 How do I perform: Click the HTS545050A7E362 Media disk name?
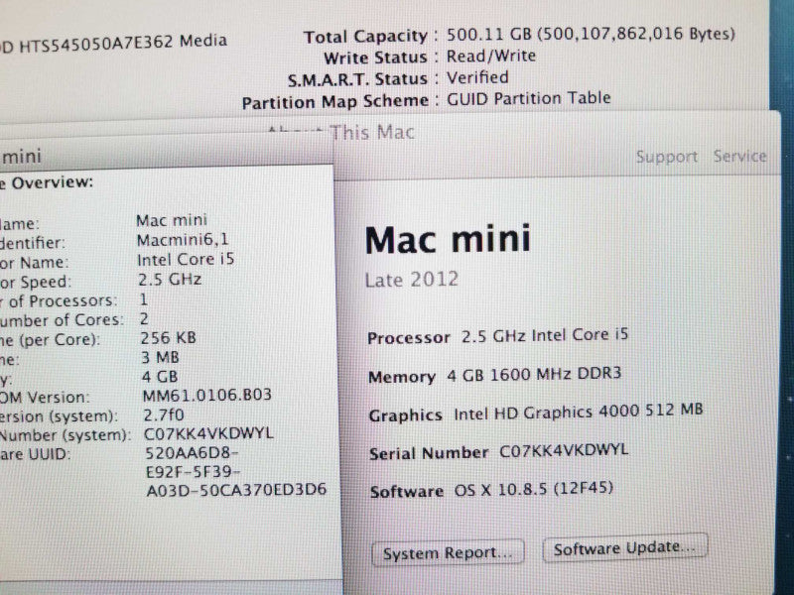pos(123,43)
